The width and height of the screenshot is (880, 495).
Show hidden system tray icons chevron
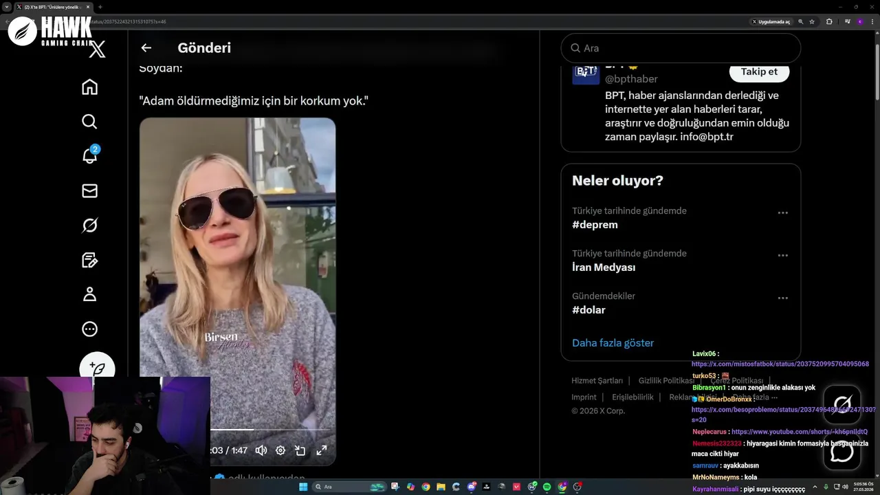tap(815, 487)
